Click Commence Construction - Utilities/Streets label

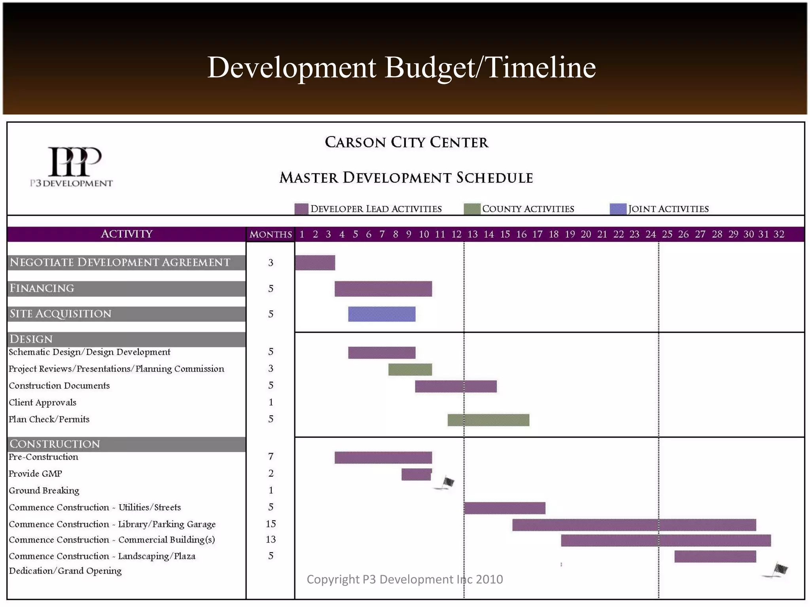[x=95, y=507]
